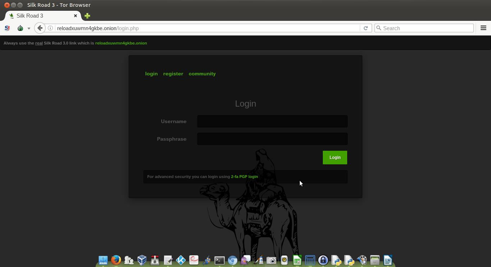Open the blue runner figure dock icon

click(x=207, y=260)
